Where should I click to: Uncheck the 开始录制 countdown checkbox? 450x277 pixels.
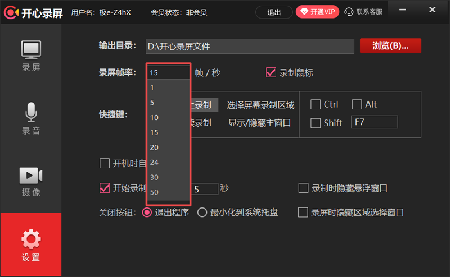pyautogui.click(x=105, y=188)
